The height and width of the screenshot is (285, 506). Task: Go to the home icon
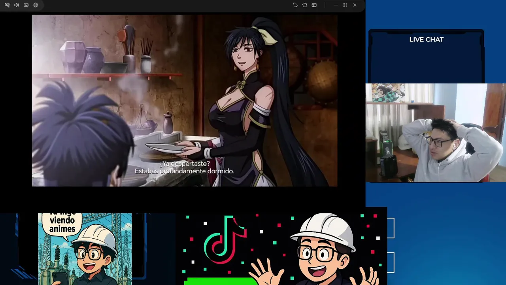(304, 5)
